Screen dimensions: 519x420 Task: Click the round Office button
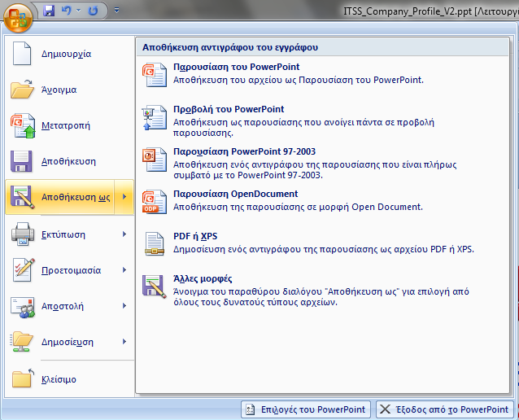[x=18, y=18]
